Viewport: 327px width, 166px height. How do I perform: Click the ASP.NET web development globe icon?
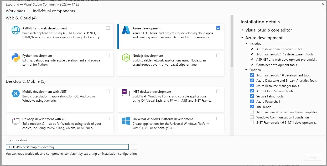[16, 30]
